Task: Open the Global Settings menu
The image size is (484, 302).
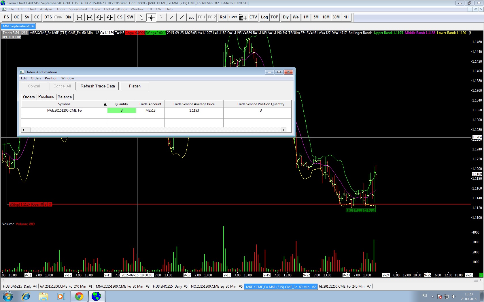Action: (115, 9)
